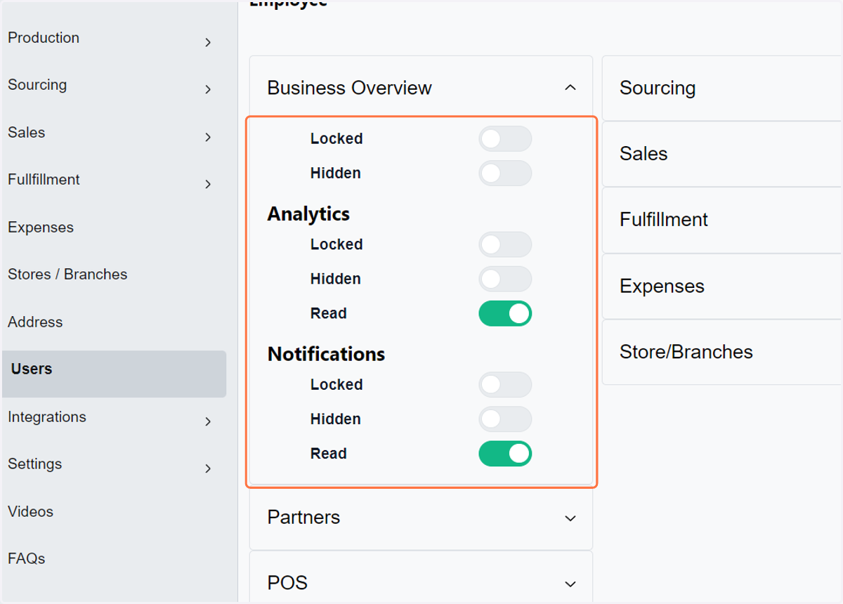Click the Hidden label under Analytics
This screenshot has width=843, height=604.
[x=335, y=280]
